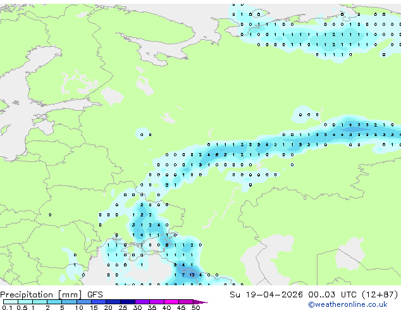Click the 10–15 mm legend color segment

pos(84,302)
